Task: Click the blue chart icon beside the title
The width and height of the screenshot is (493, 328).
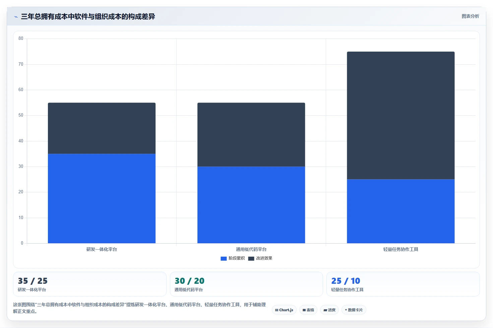Action: coord(16,17)
